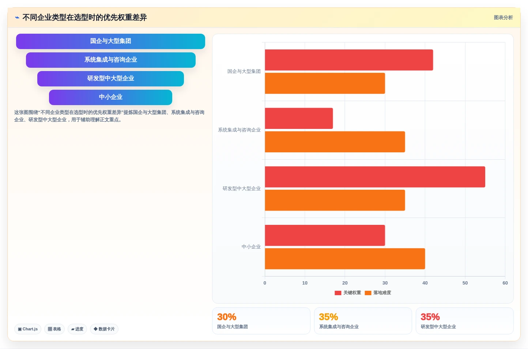528x349 pixels.
Task: Click the lightning icon beside the title
Action: pos(17,18)
